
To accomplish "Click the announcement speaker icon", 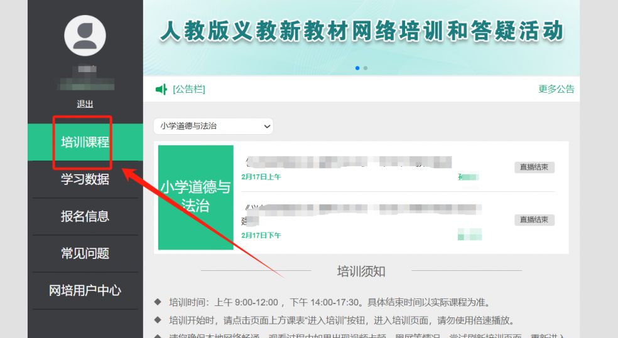I will click(161, 89).
